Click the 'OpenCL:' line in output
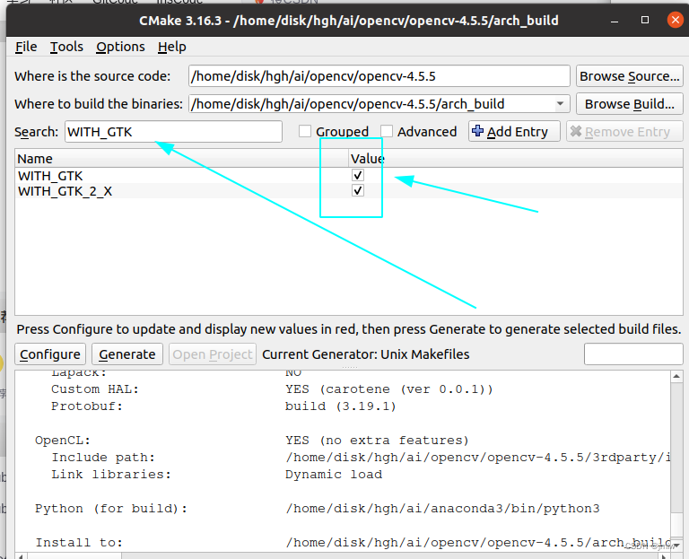 [x=63, y=441]
